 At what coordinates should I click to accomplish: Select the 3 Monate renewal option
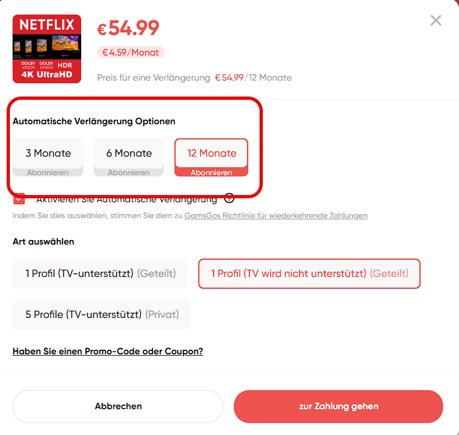[48, 153]
